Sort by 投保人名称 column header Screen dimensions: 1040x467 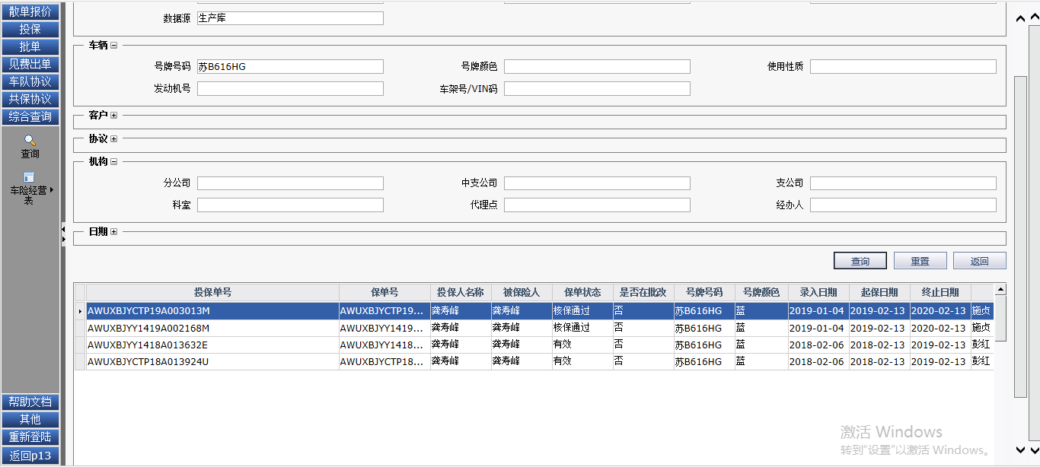(461, 293)
